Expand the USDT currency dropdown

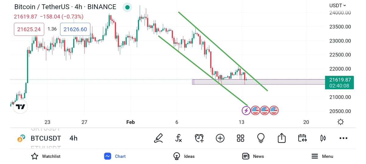pos(338,5)
